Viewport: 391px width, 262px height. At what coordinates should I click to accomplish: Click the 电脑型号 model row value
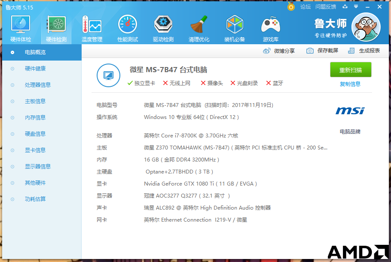click(208, 105)
